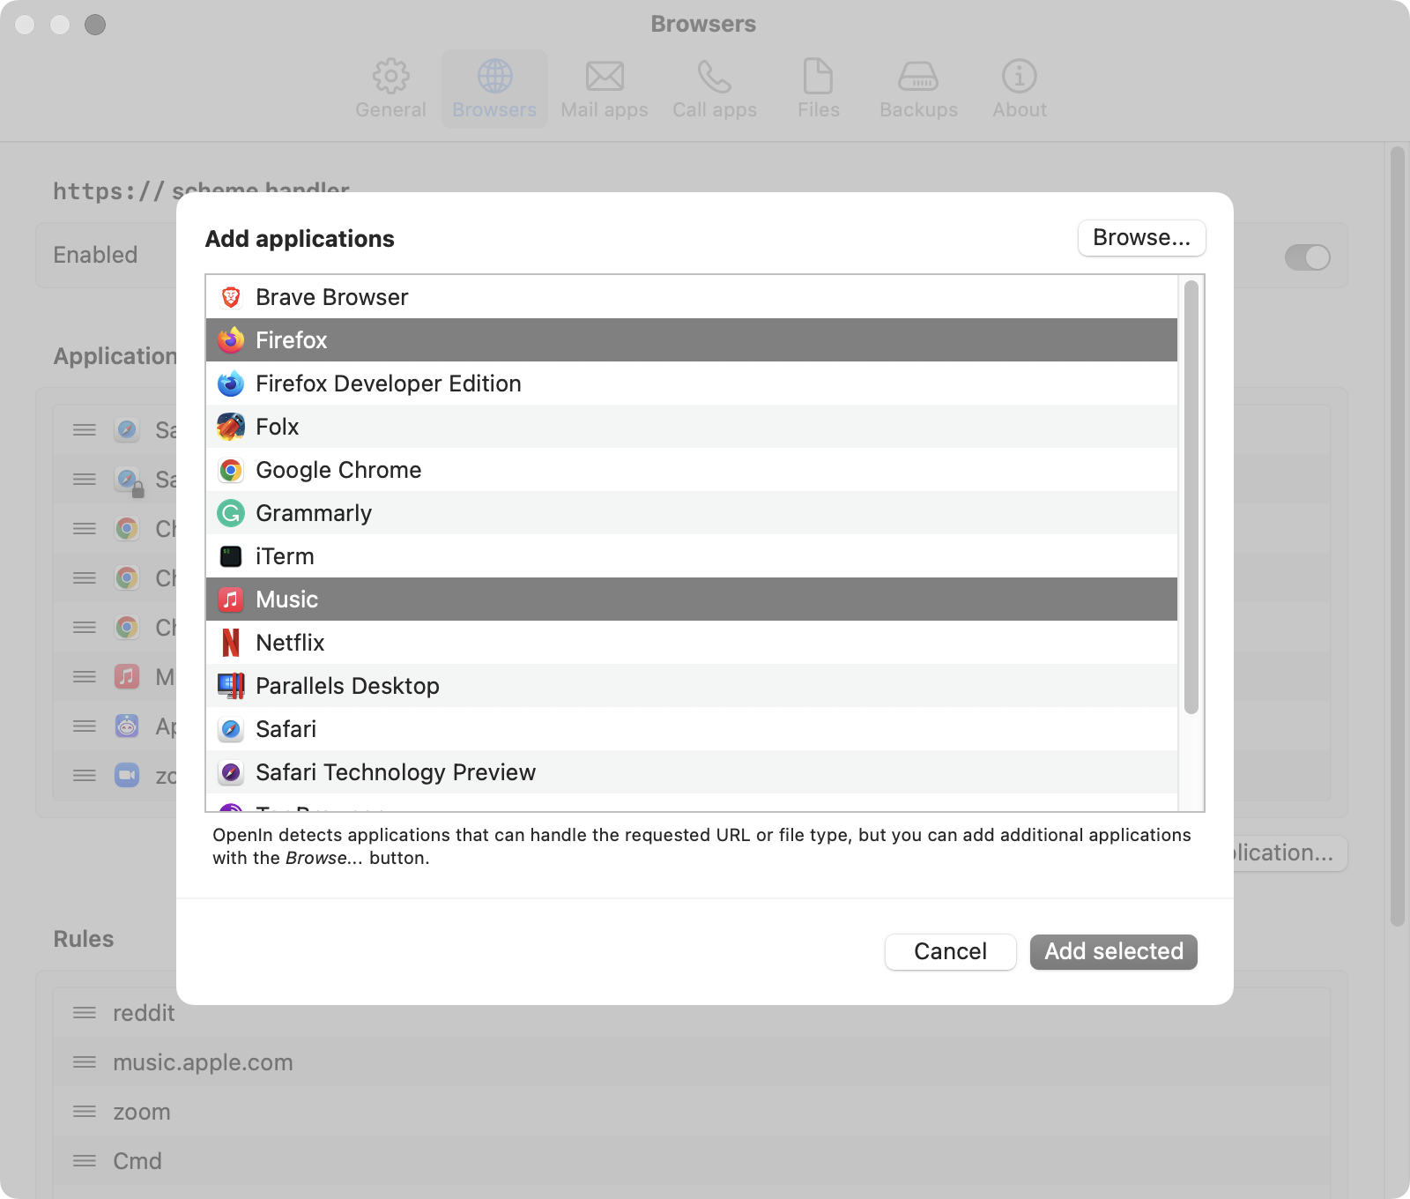Click drag handle of the Cmd rule
1410x1199 pixels.
point(85,1161)
